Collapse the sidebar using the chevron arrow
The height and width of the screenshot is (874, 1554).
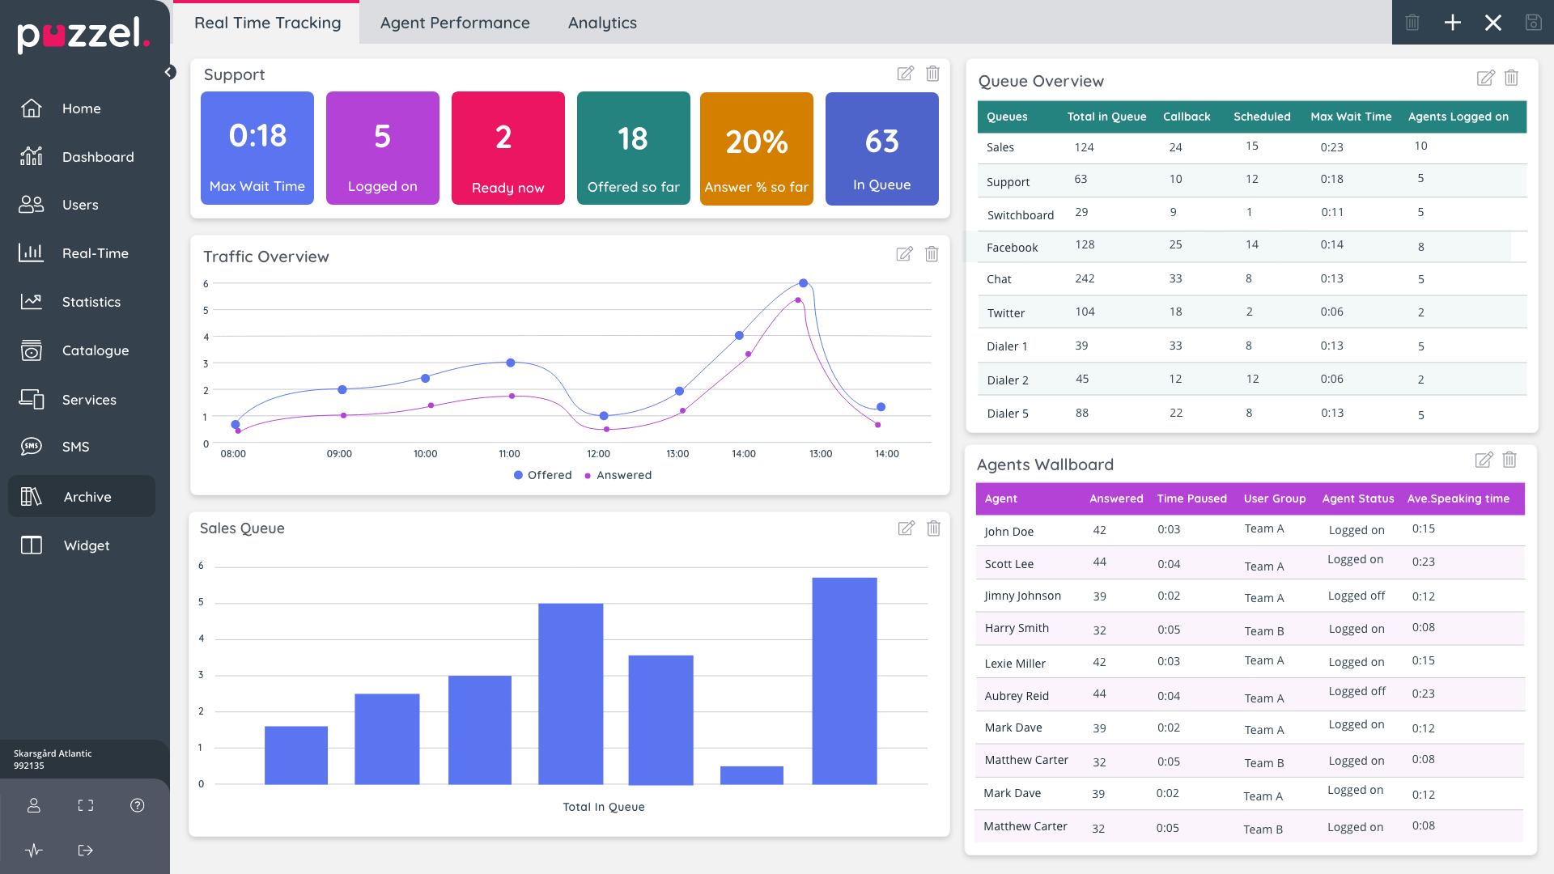pyautogui.click(x=169, y=71)
